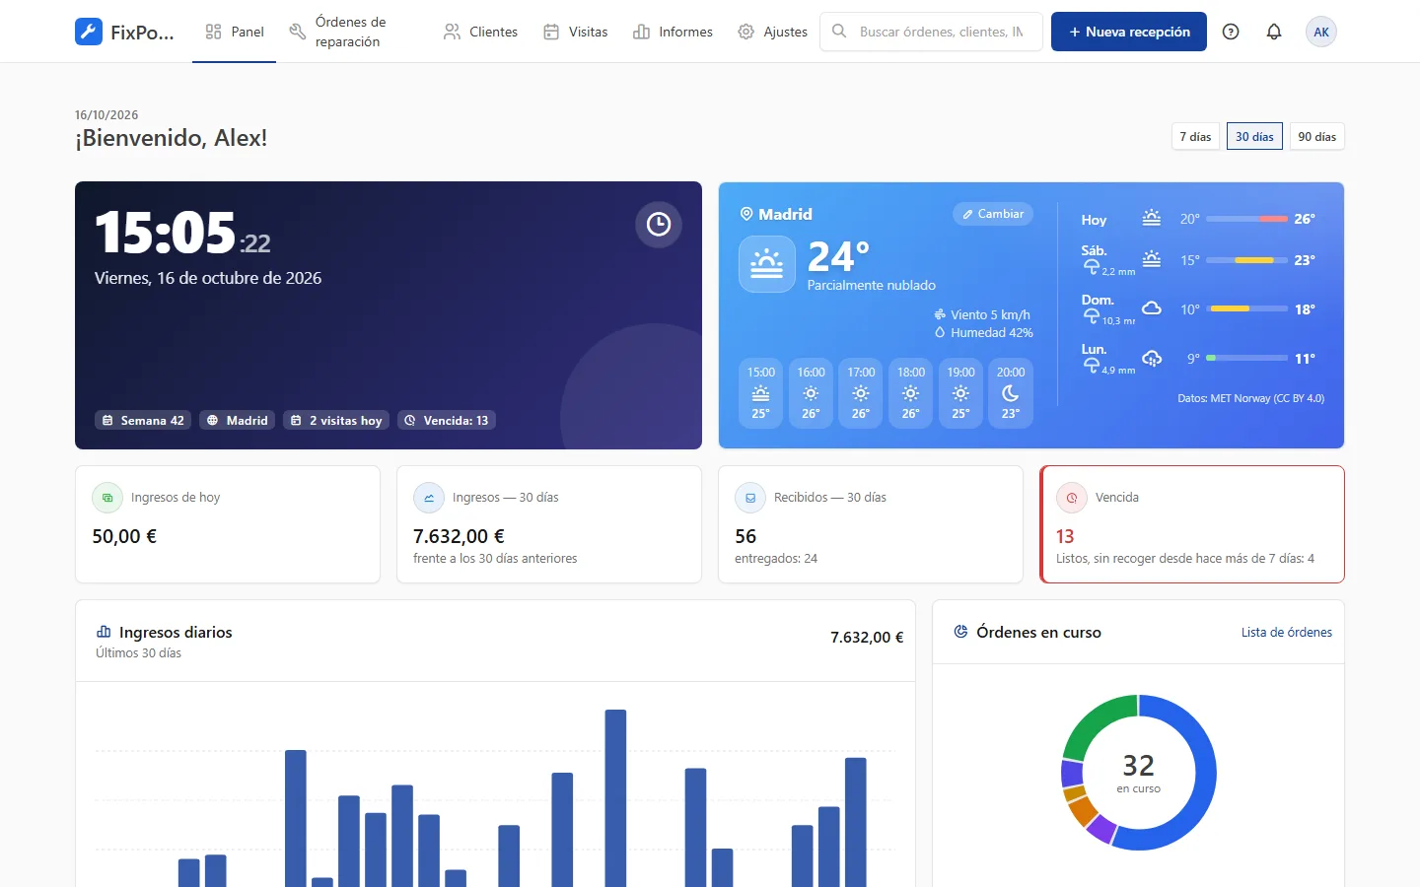
Task: Click the Vencida: 13 badge
Action: (x=447, y=420)
